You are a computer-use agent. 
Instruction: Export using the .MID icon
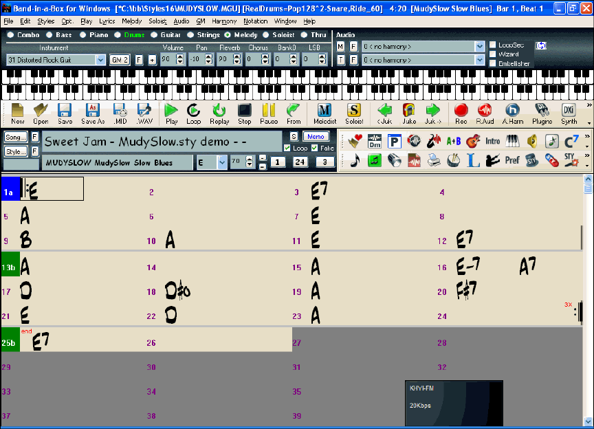pyautogui.click(x=120, y=113)
